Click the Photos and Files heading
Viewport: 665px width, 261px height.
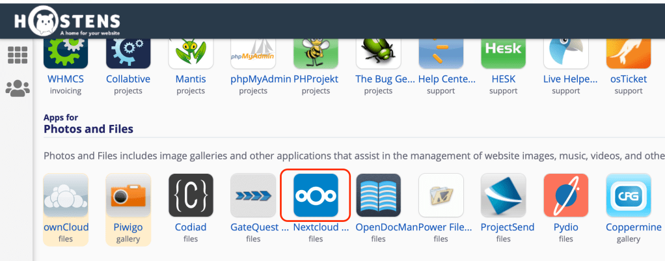coord(88,129)
